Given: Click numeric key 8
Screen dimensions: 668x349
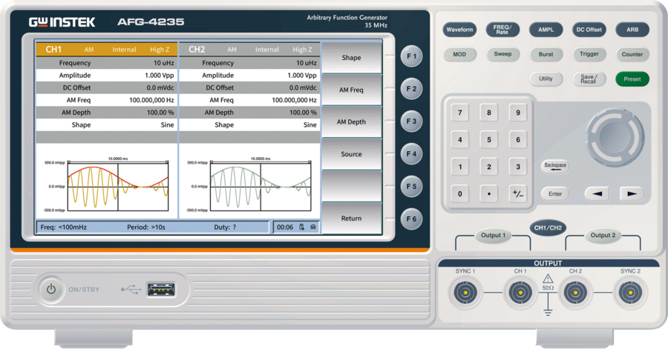Looking at the screenshot, I should [488, 113].
